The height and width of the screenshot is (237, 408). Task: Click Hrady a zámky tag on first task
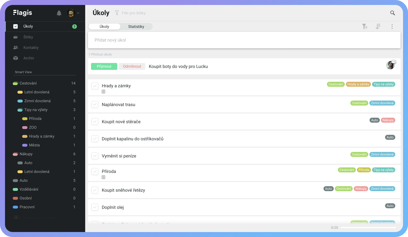pyautogui.click(x=358, y=84)
